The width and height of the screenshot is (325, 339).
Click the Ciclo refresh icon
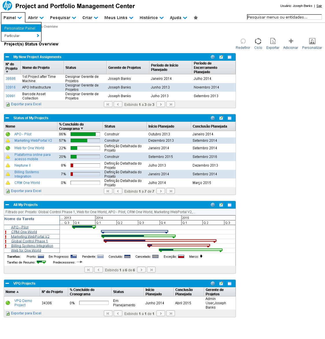click(258, 41)
